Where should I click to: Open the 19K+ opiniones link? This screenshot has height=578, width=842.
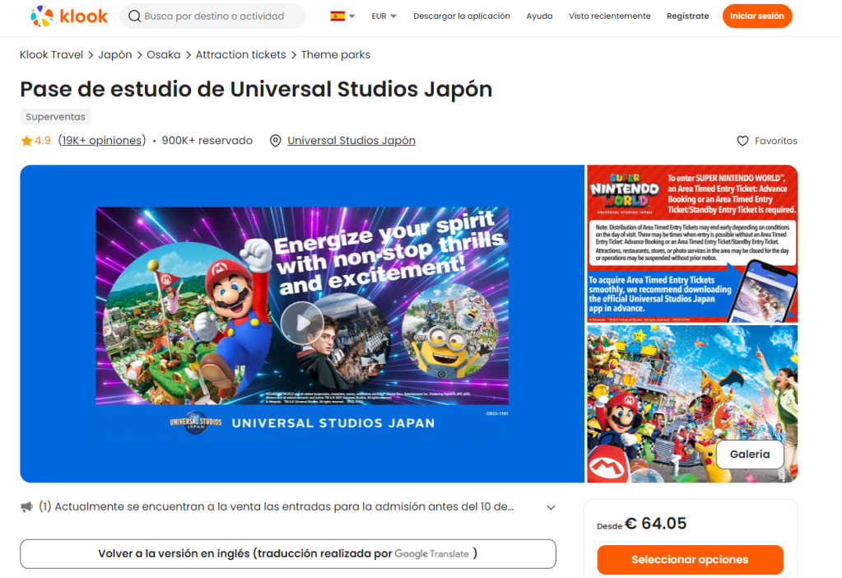click(x=102, y=140)
